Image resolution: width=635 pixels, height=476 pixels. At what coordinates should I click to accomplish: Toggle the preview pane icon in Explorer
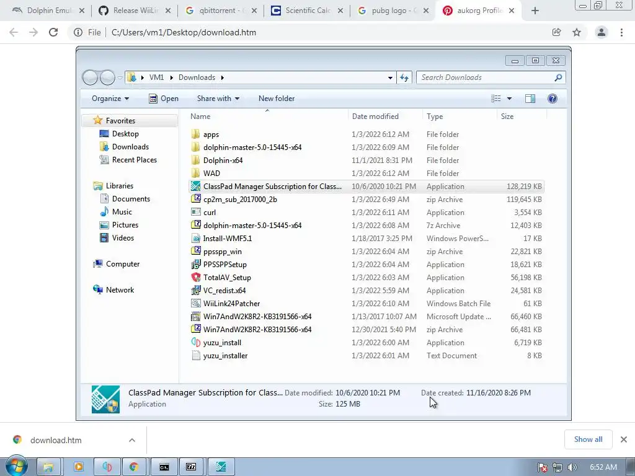(530, 99)
